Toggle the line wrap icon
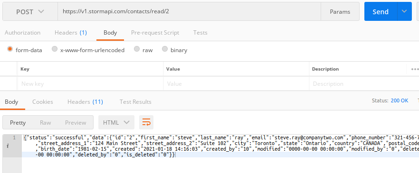Image resolution: width=419 pixels, height=173 pixels. click(146, 122)
